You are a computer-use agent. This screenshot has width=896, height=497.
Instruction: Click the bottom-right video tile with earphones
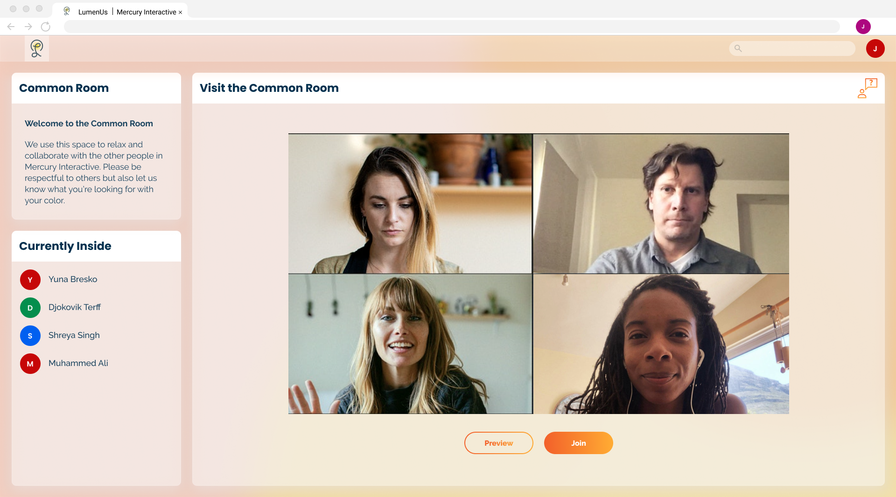coord(661,344)
